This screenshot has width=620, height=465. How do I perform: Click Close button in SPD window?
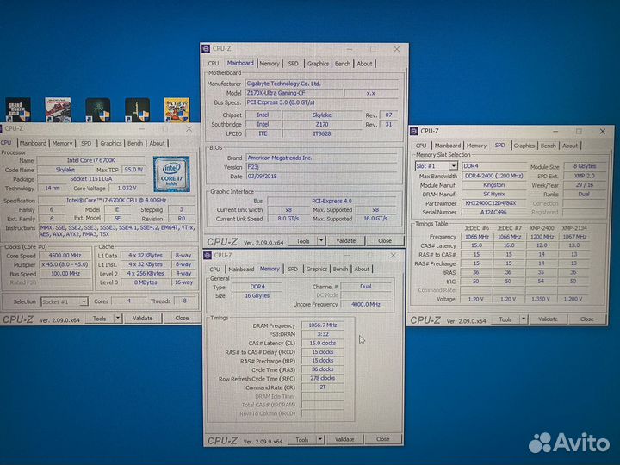(587, 319)
